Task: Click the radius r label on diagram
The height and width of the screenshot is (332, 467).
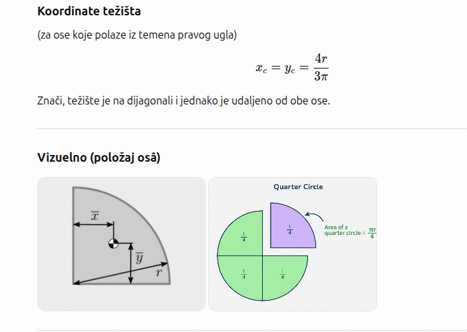Action: pyautogui.click(x=158, y=271)
